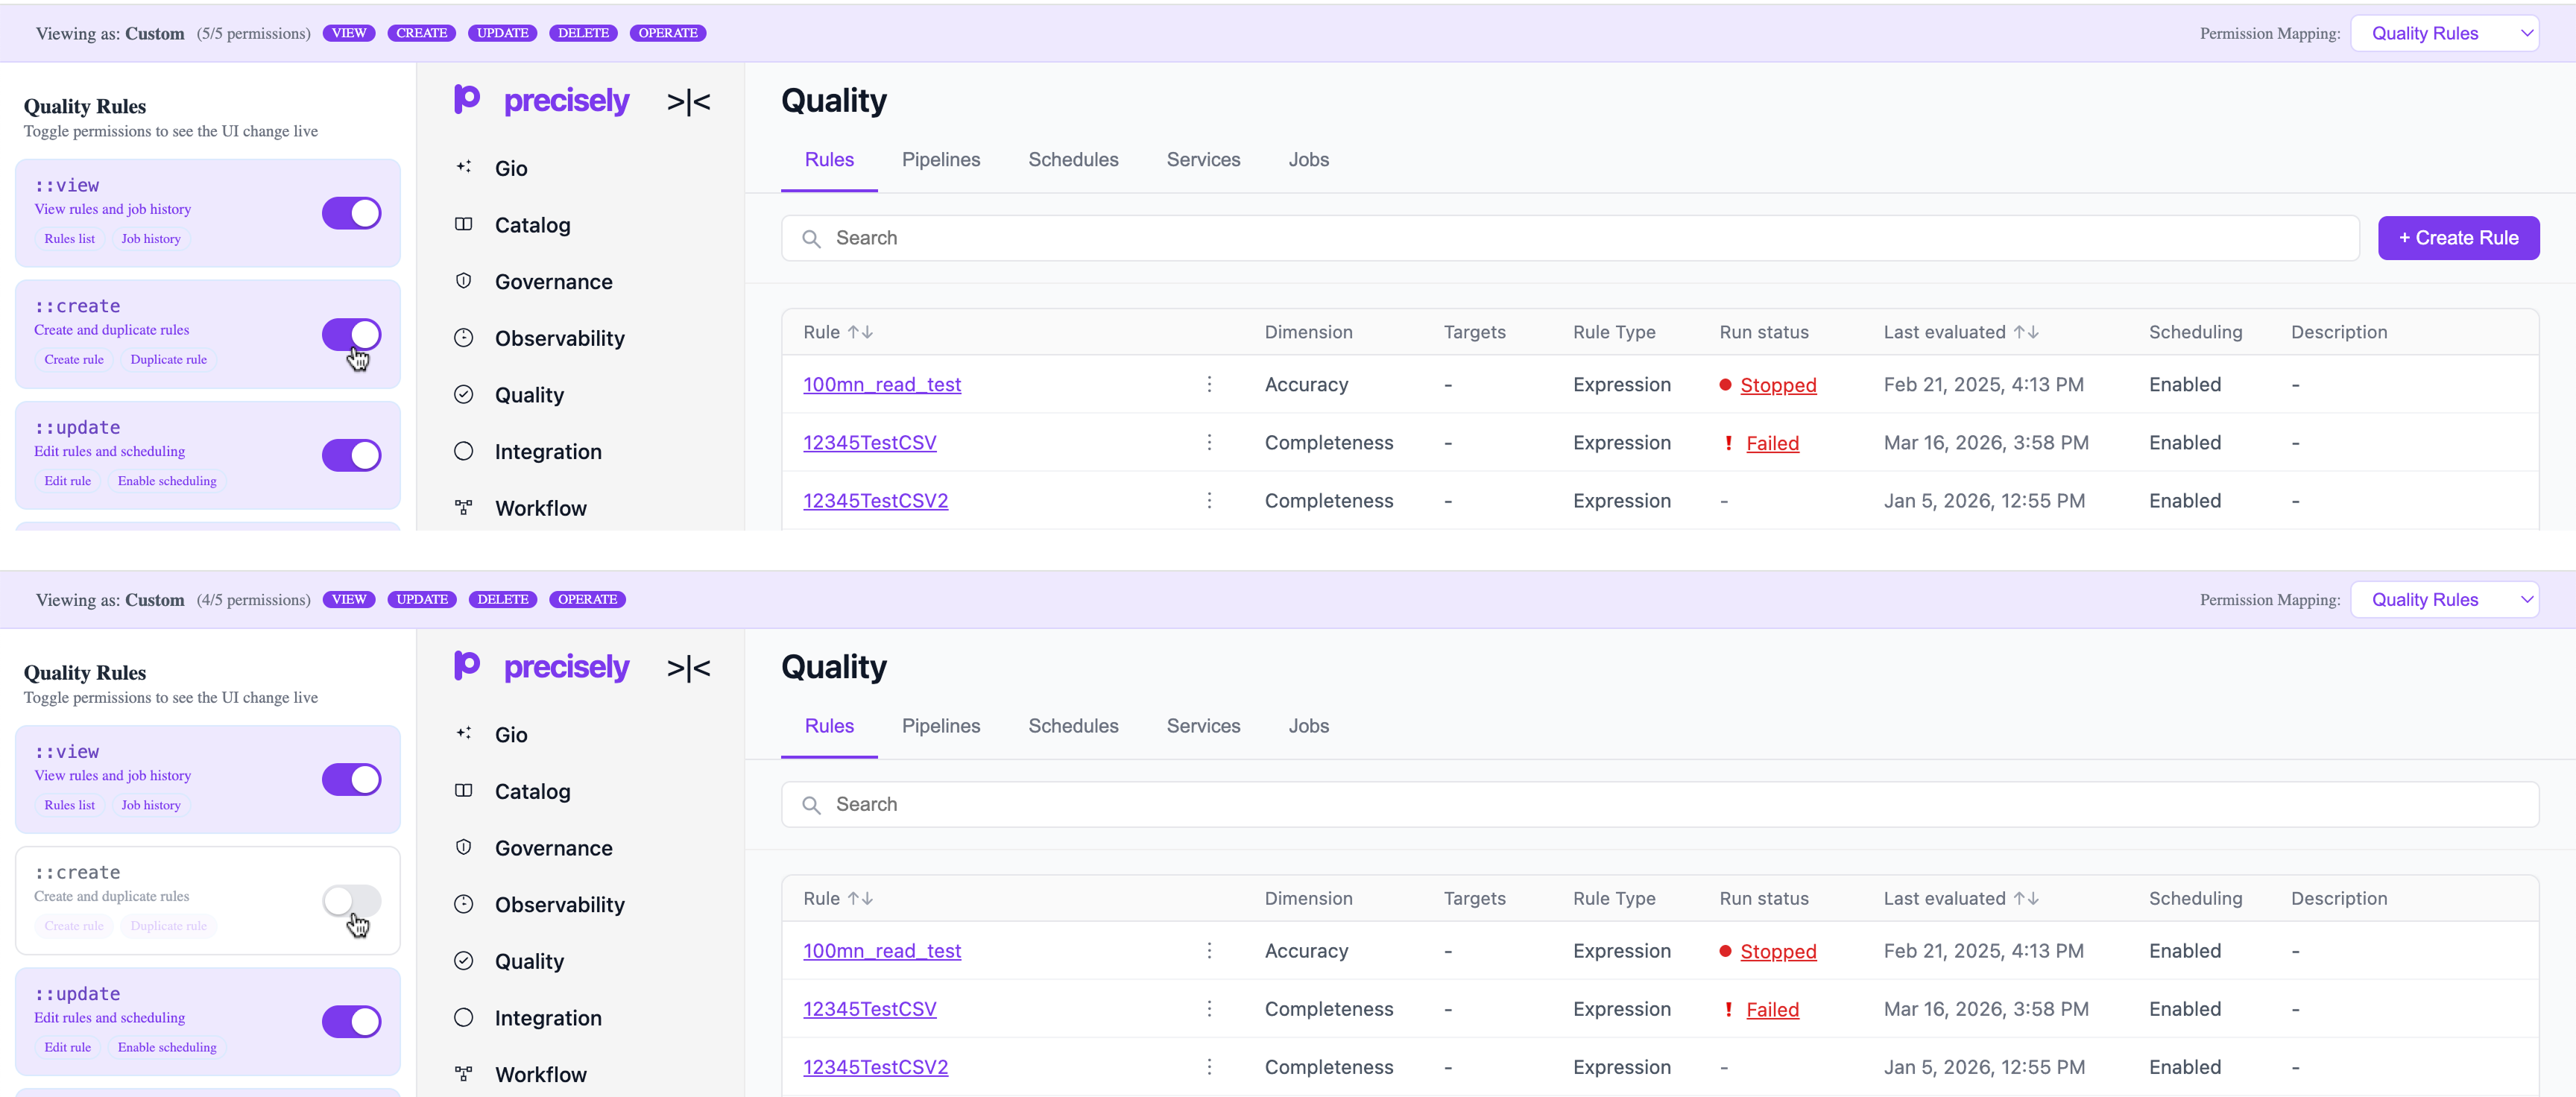Switch to Services tab in 4/5 permissions view
The width and height of the screenshot is (2576, 1097).
(1203, 726)
